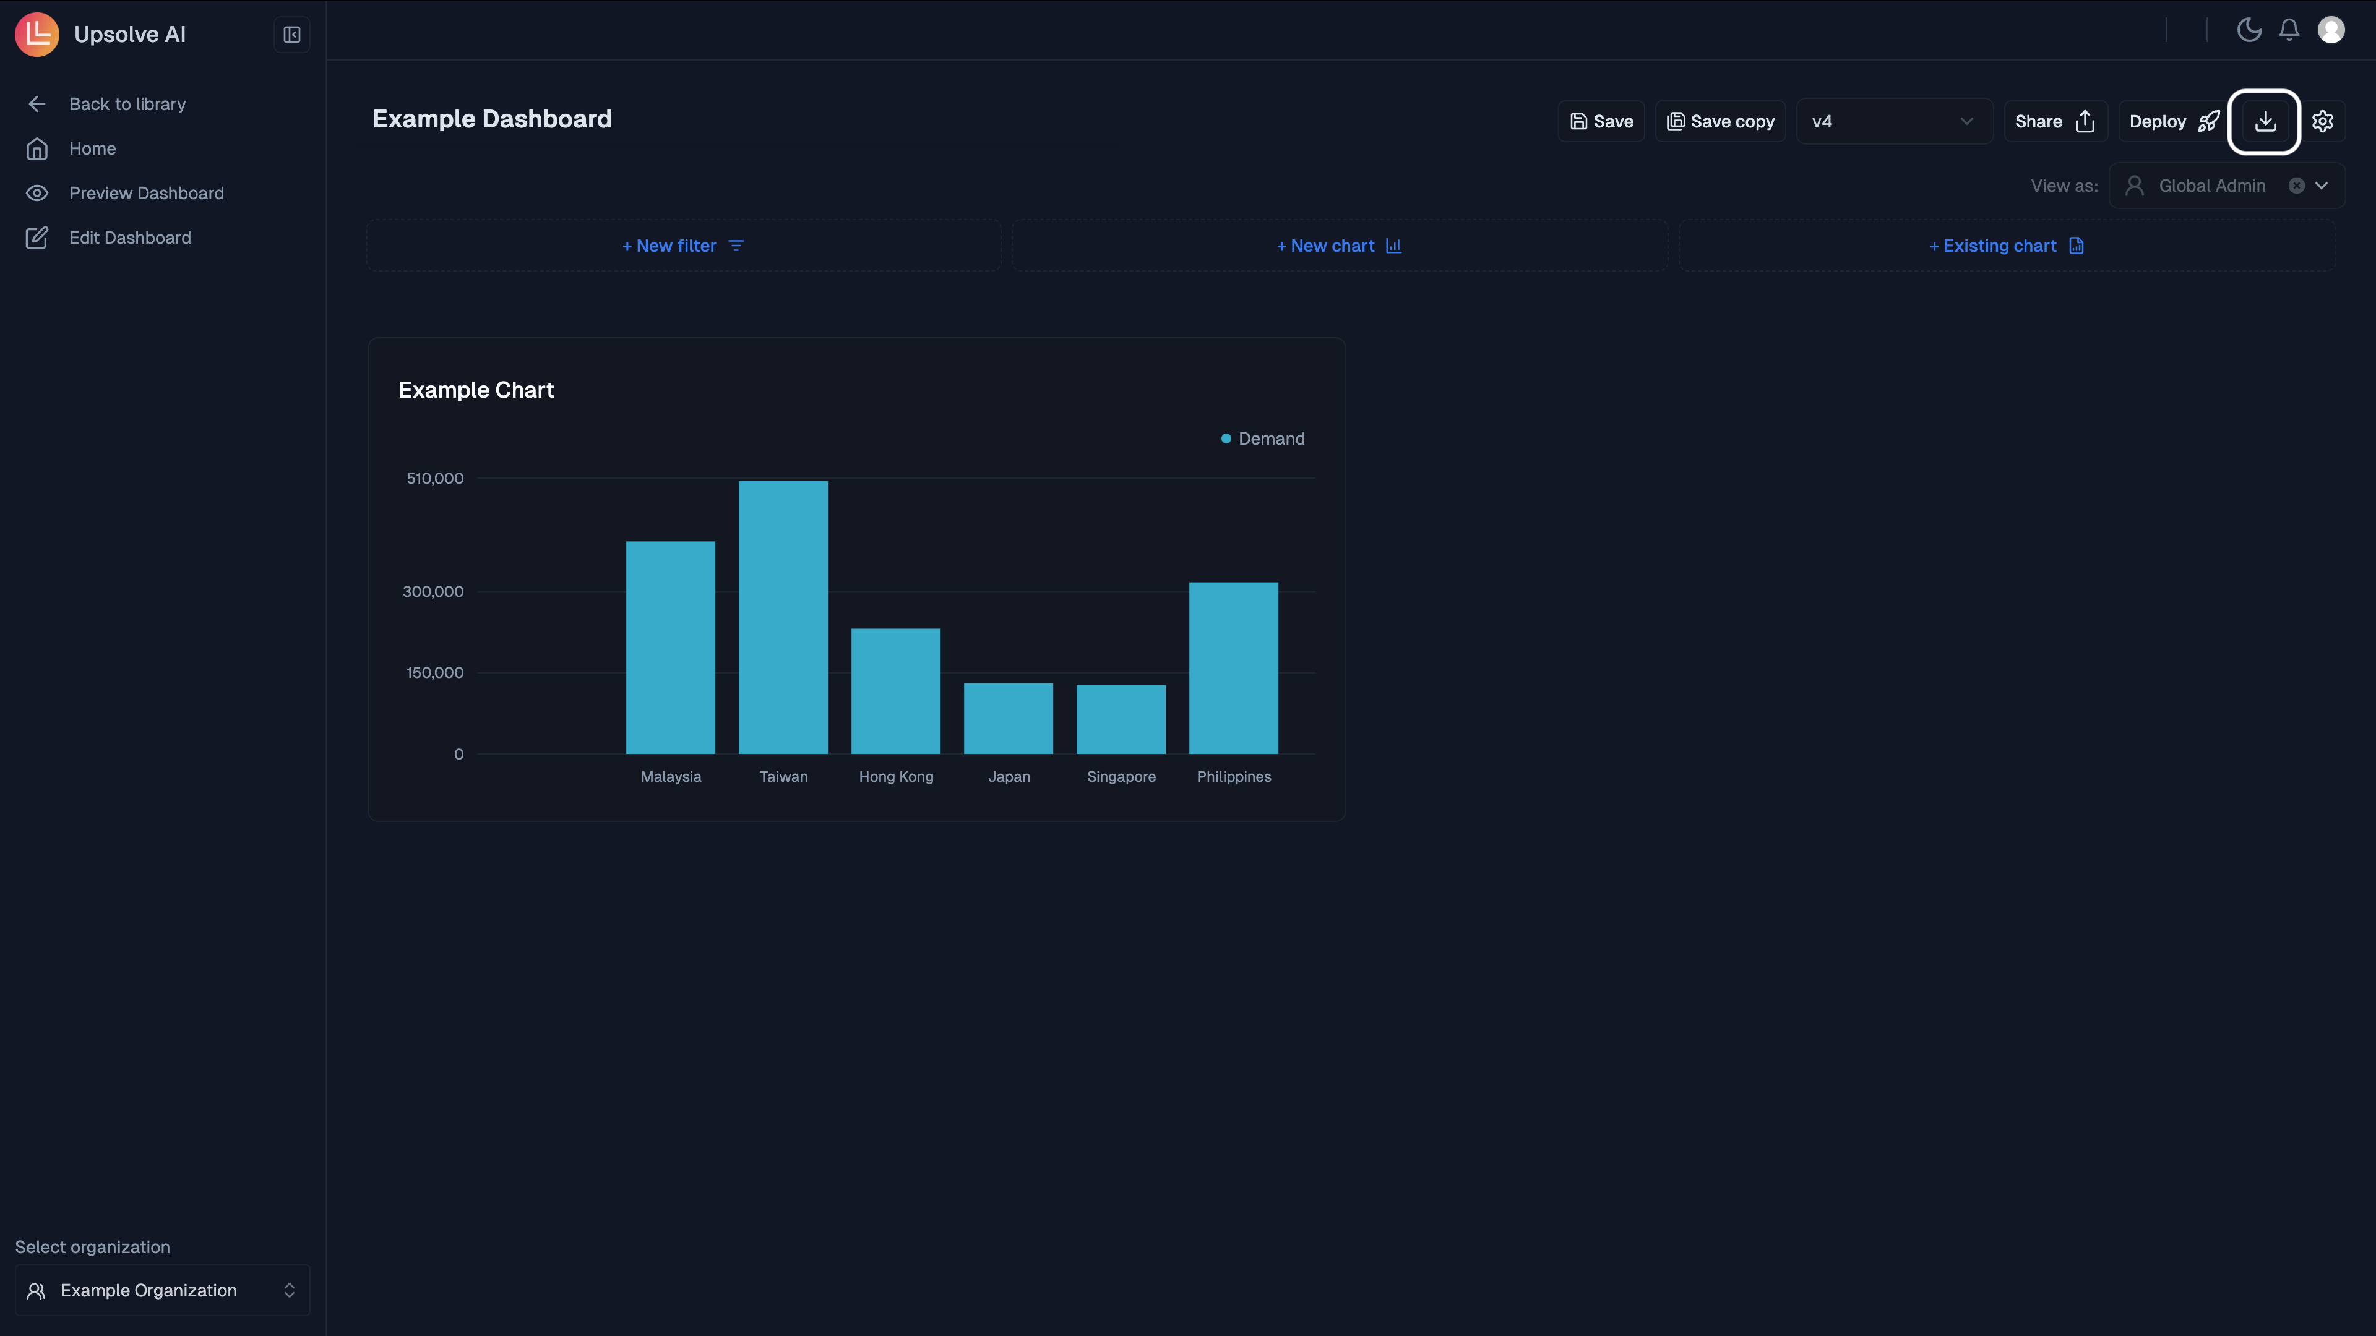Go back to library
2376x1336 pixels.
(x=126, y=104)
